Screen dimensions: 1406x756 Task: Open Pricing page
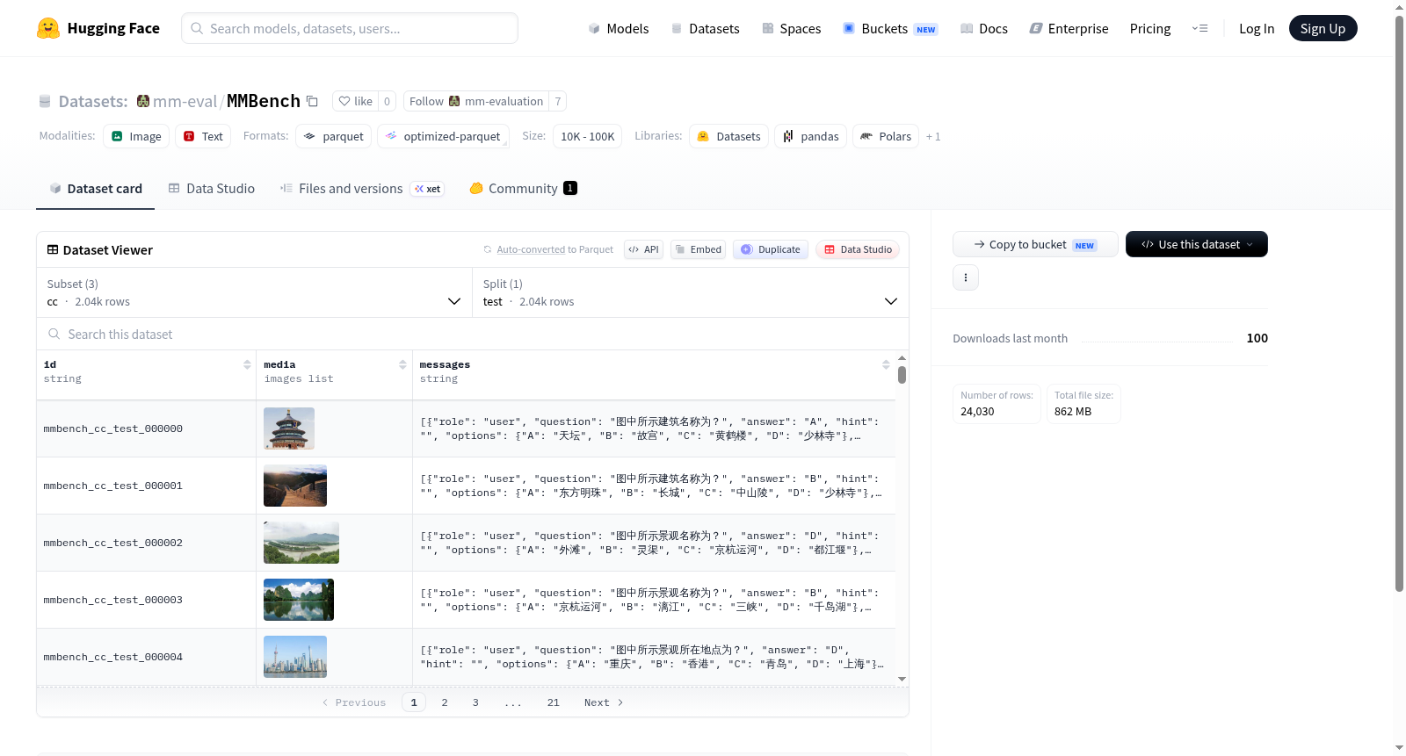(x=1150, y=28)
